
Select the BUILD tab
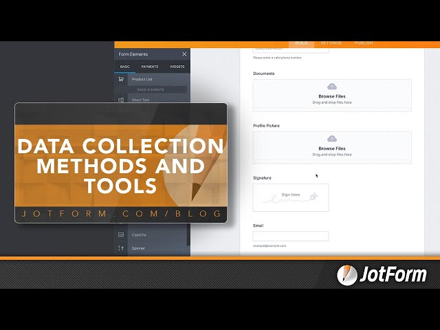pos(301,43)
